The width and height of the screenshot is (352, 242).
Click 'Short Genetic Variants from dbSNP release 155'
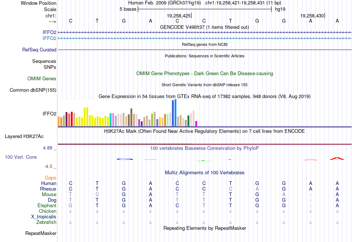[x=205, y=85]
